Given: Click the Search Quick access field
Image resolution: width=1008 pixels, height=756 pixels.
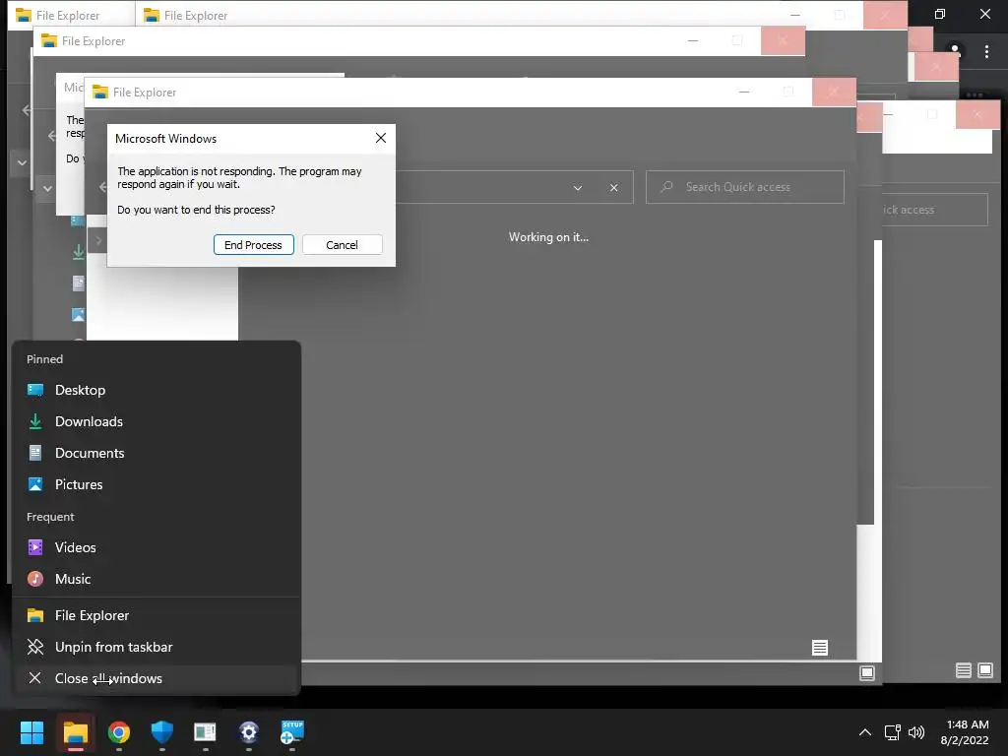Looking at the screenshot, I should [745, 187].
